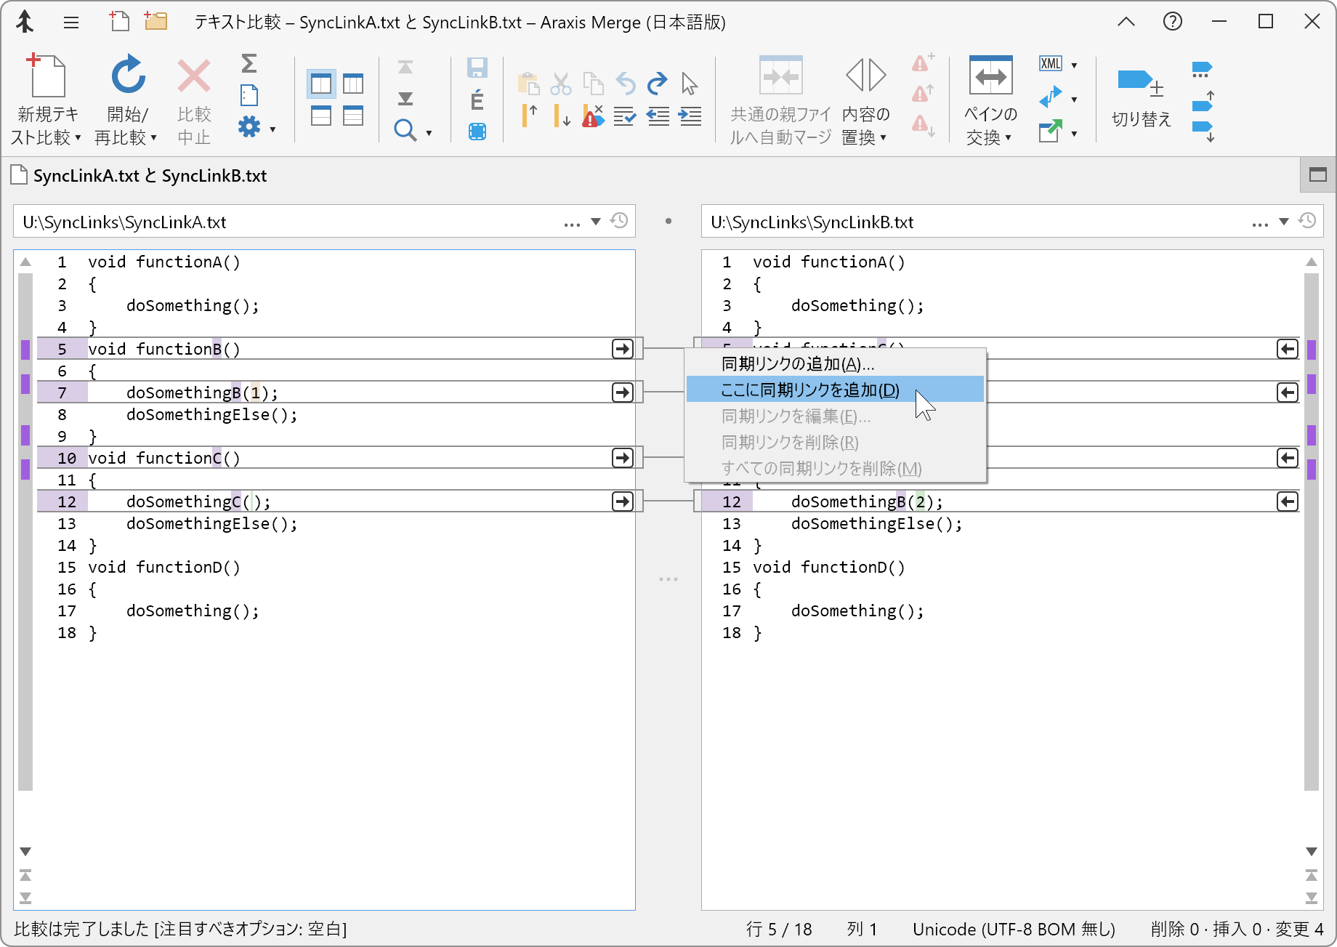Click the left file path input field
Image resolution: width=1337 pixels, height=947 pixels.
coord(291,222)
